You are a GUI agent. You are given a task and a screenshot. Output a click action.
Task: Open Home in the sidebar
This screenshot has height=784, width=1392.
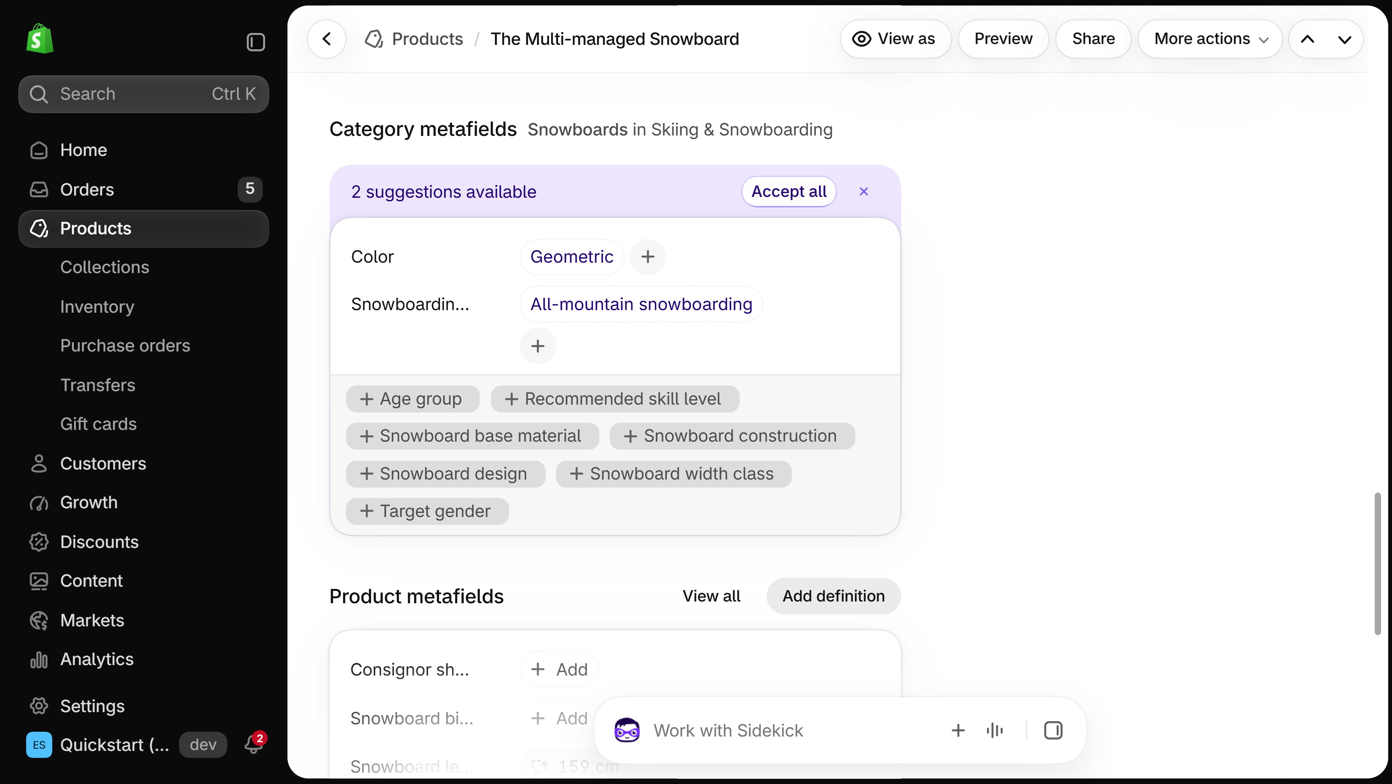(x=143, y=150)
